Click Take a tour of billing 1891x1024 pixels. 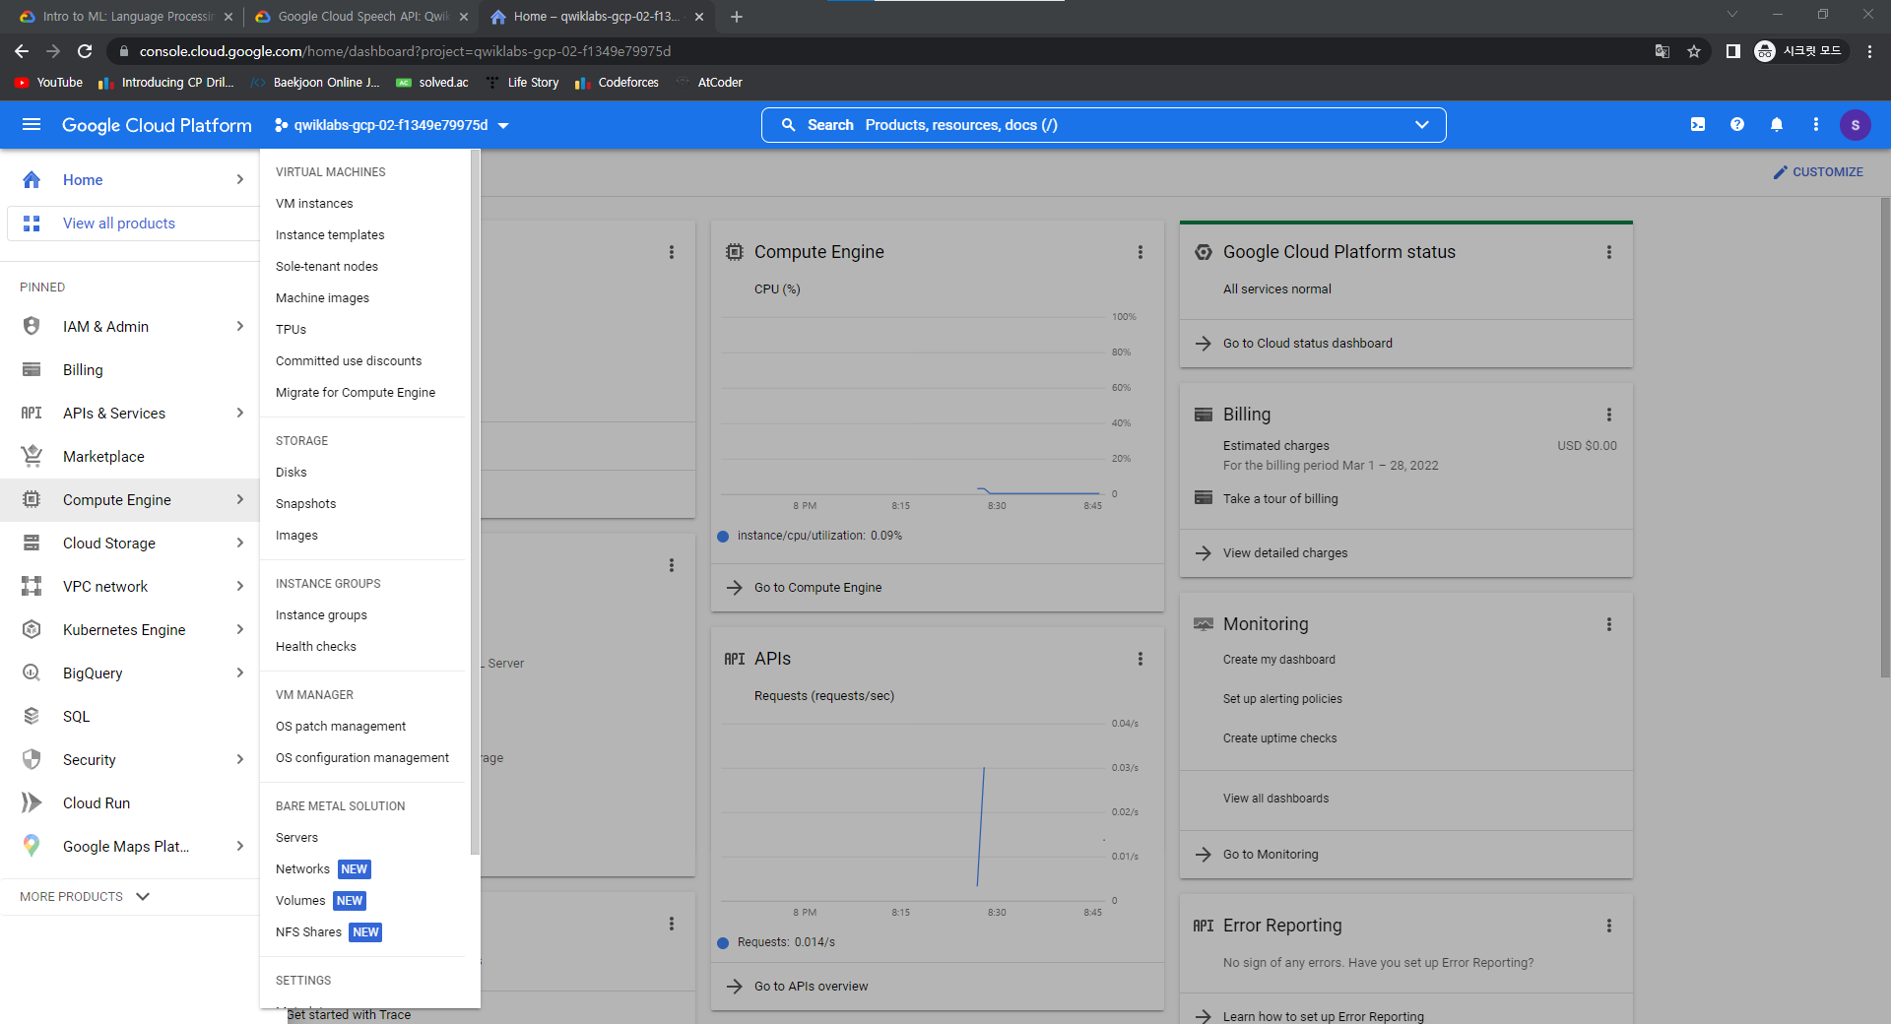[x=1280, y=498]
